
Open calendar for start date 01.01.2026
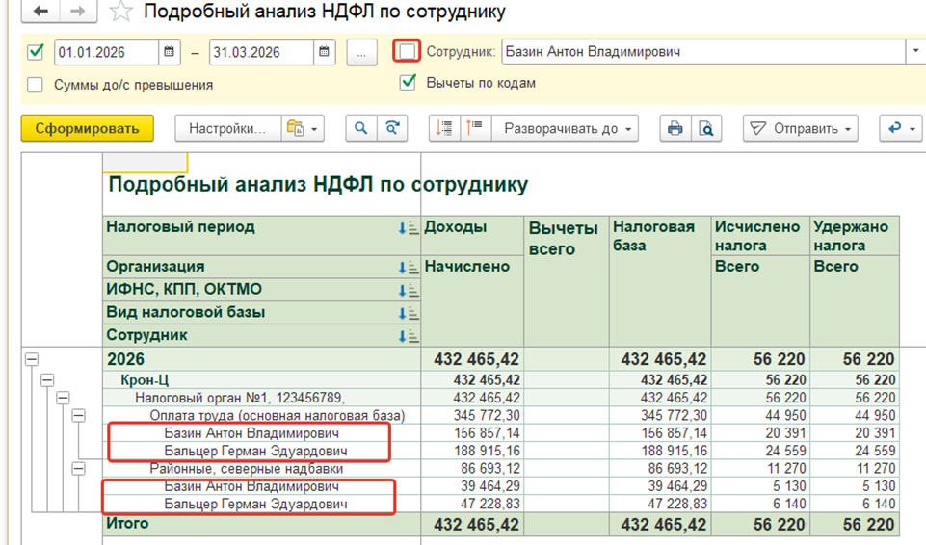(169, 52)
